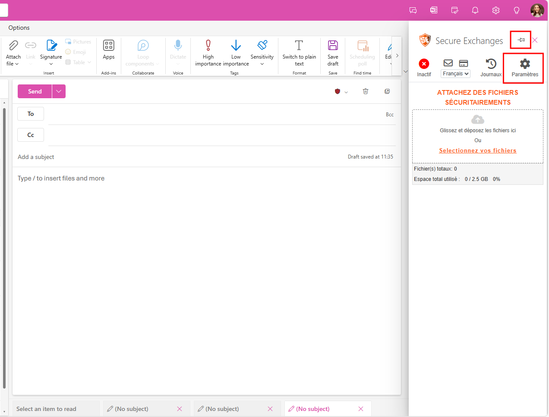Viewport: 549px width, 417px height.
Task: Click Glissez et déposez les fichiers ici text
Action: (x=478, y=131)
